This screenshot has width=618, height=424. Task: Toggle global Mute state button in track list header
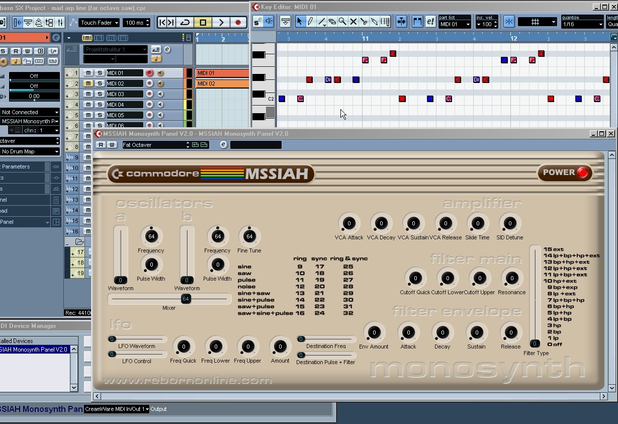point(87,38)
